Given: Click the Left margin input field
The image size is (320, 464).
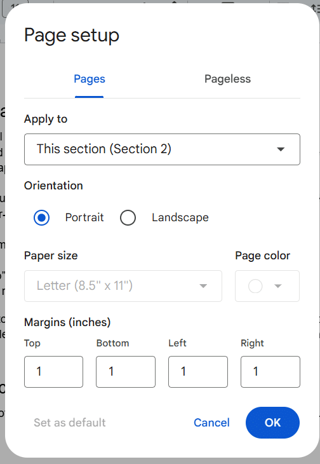Looking at the screenshot, I should tap(198, 372).
